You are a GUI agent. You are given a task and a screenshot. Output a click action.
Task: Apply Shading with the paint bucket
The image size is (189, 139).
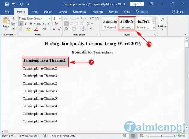(x=66, y=29)
